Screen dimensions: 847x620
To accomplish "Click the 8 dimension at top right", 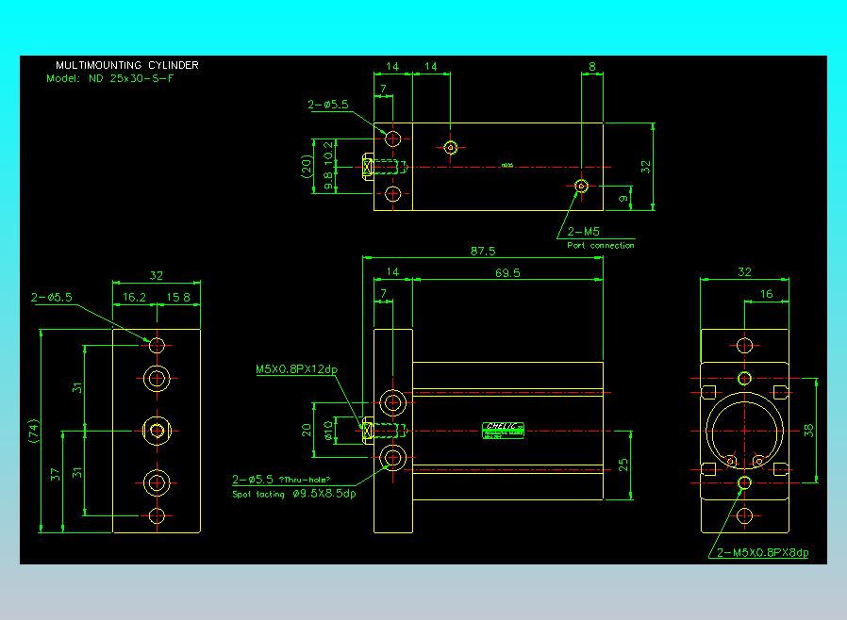I will [x=591, y=67].
